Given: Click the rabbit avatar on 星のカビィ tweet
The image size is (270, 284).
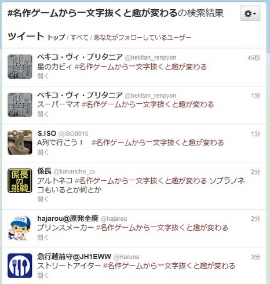Looking at the screenshot, I should point(20,67).
